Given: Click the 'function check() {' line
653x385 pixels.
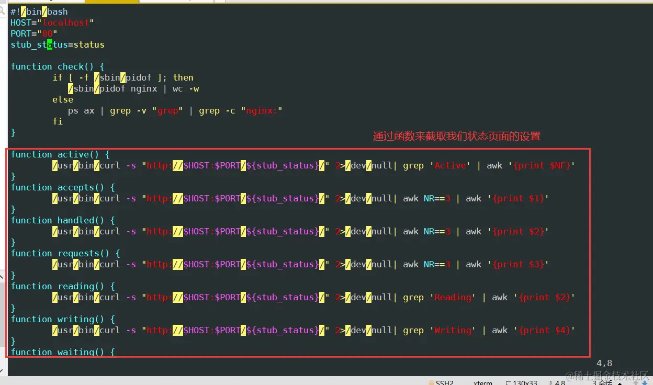Looking at the screenshot, I should (x=58, y=66).
